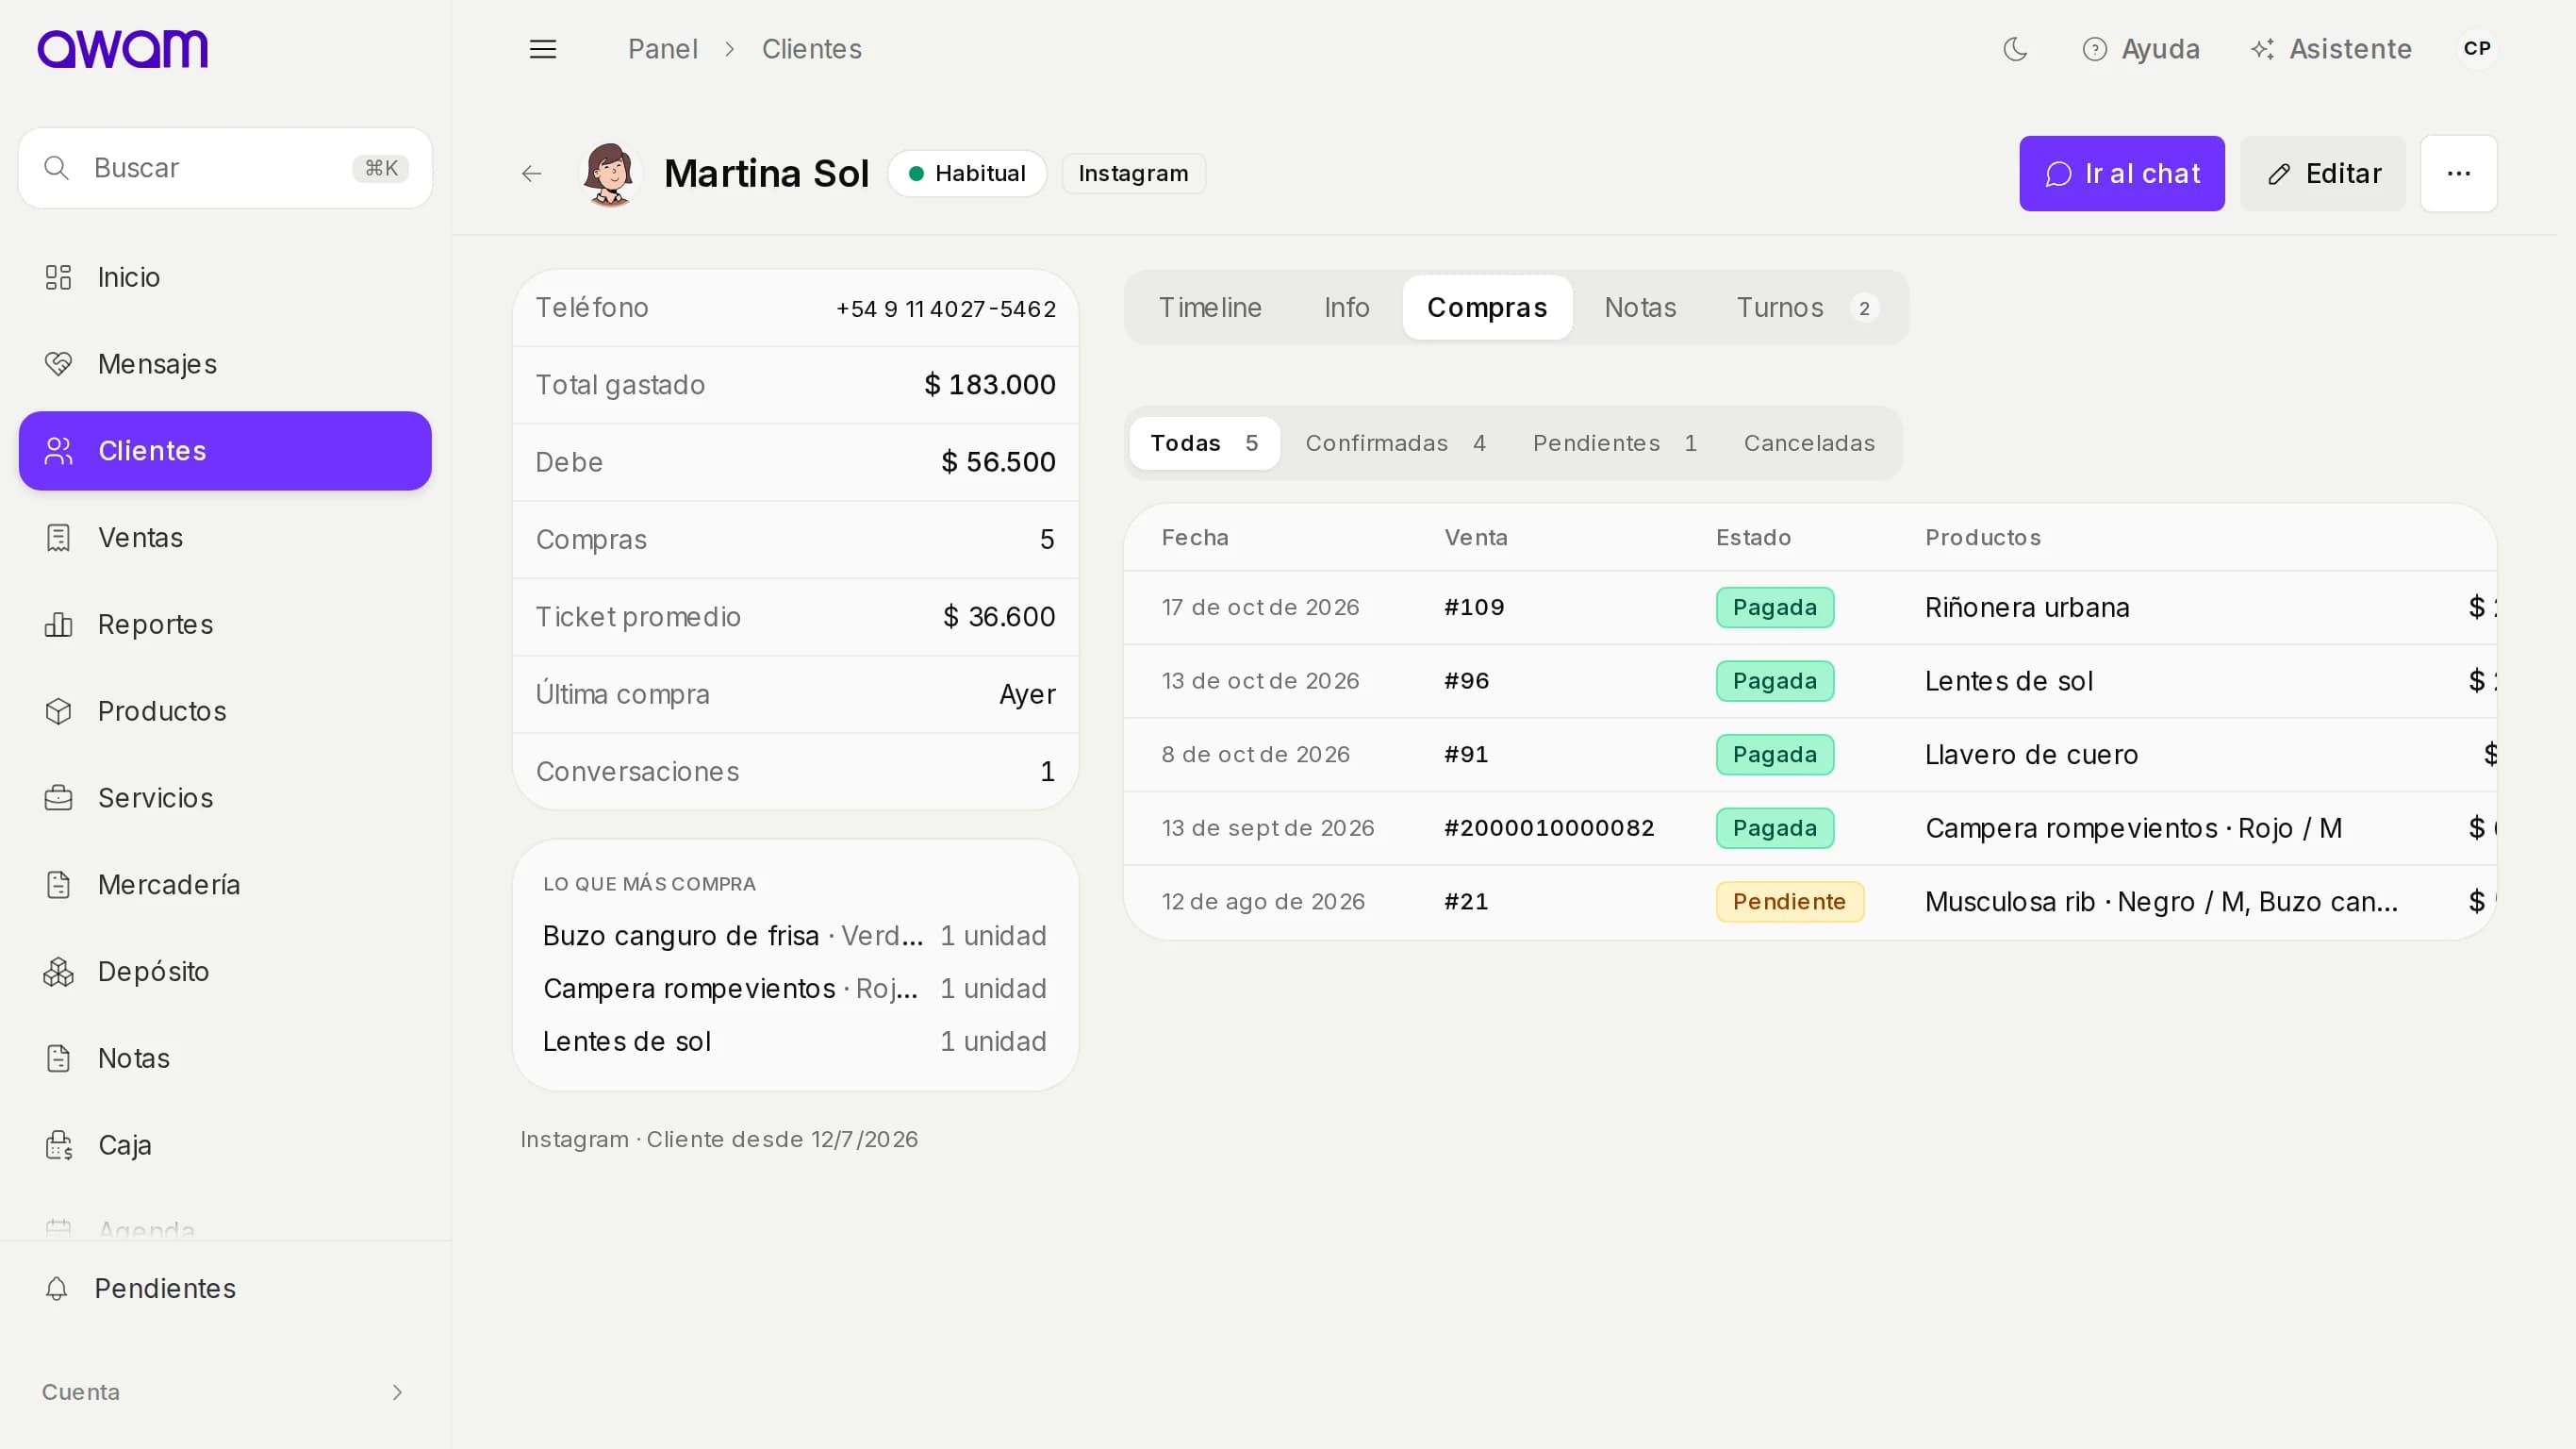Screen dimensions: 2576x1449
Task: Open Depósito in the sidebar
Action: [x=225, y=972]
